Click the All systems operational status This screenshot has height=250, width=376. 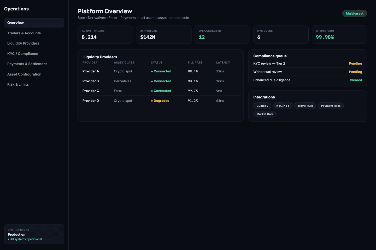[25, 239]
